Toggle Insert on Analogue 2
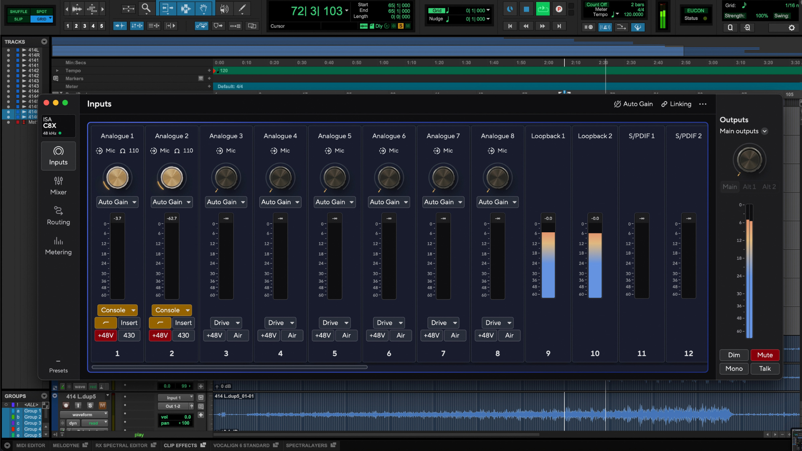The width and height of the screenshot is (802, 451). coord(183,323)
